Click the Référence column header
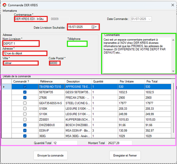 click(46, 81)
